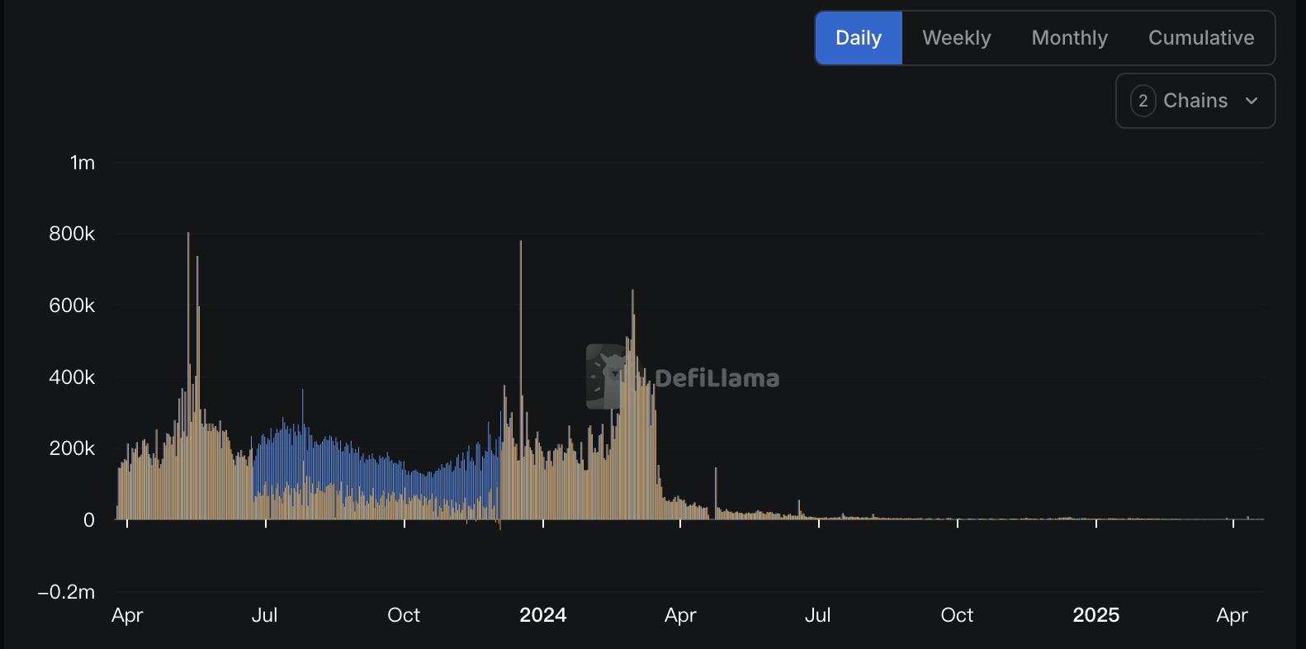Enable the Monthly grouping option
Image resolution: width=1306 pixels, height=649 pixels.
click(1069, 38)
